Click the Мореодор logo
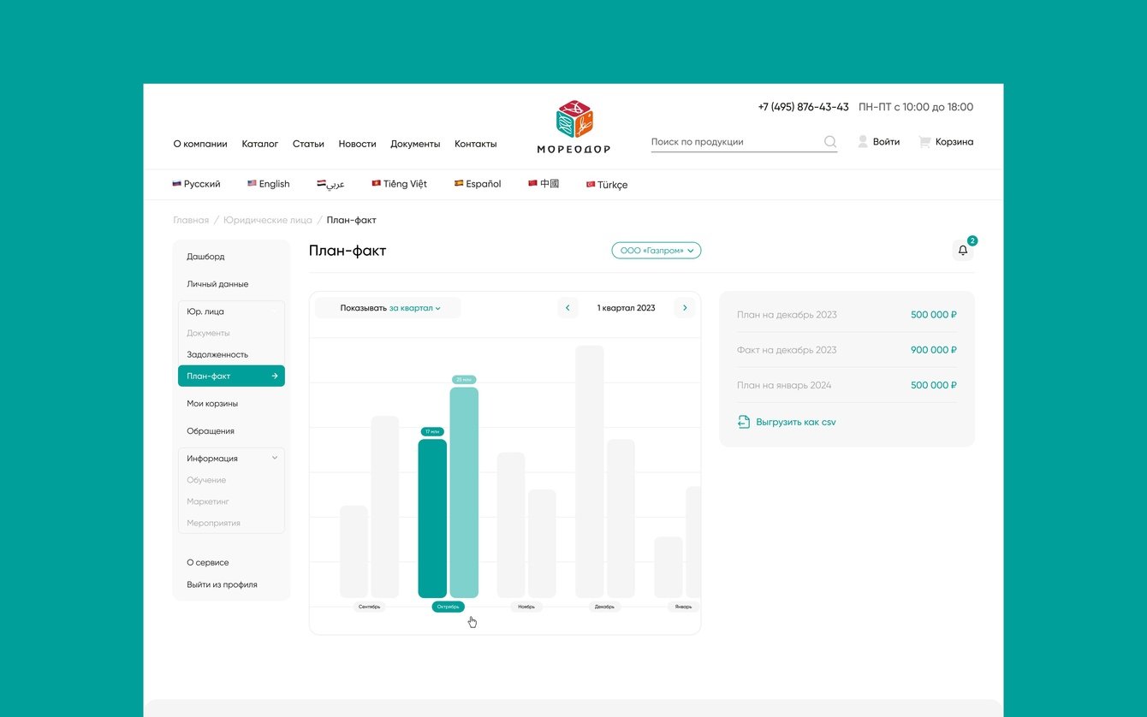Screen dimensions: 1147x717 573,127
